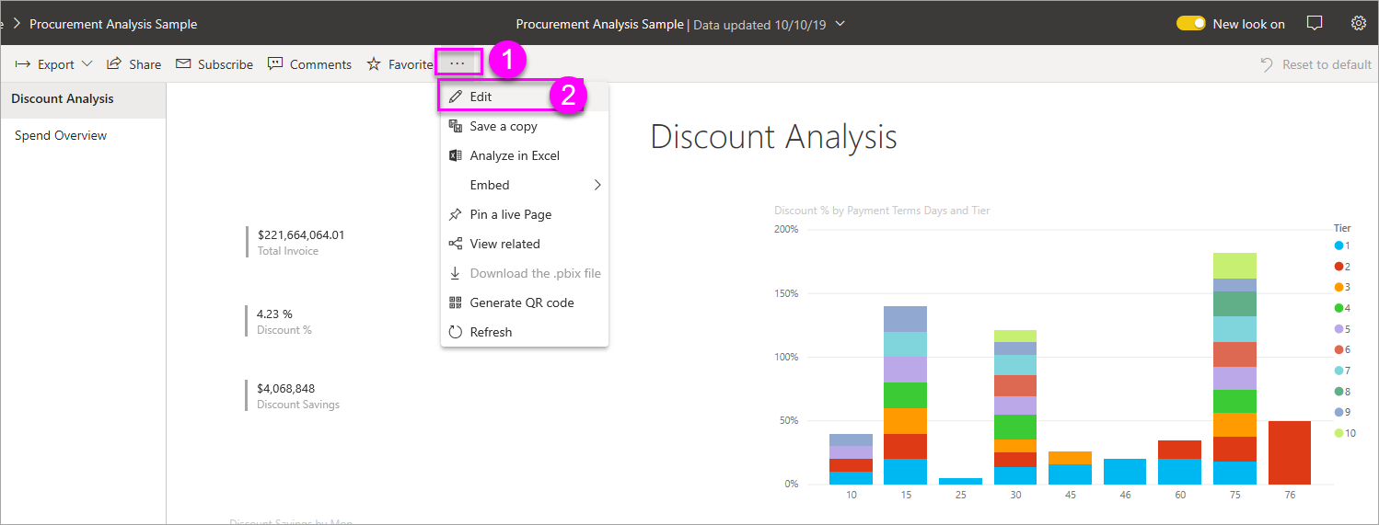Image resolution: width=1379 pixels, height=525 pixels.
Task: Select Tier 3 orange legend swatch
Action: click(1338, 287)
